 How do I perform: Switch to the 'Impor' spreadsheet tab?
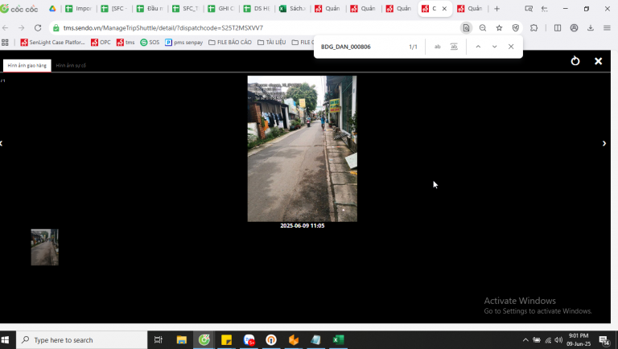(x=78, y=9)
